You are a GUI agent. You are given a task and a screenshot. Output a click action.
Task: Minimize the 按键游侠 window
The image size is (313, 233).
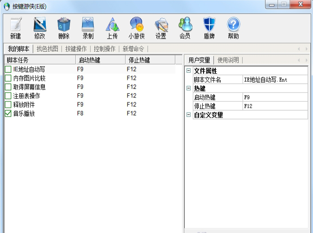271,4
